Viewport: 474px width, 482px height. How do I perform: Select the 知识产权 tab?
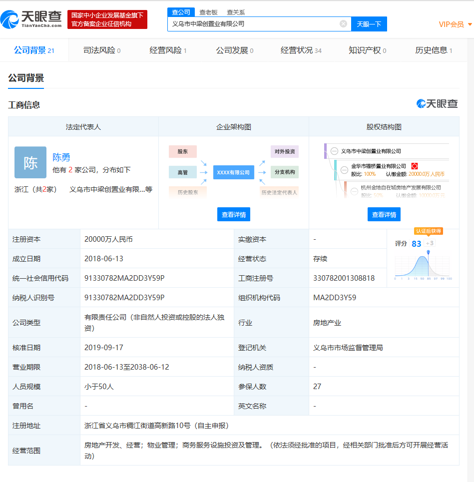[x=367, y=50]
